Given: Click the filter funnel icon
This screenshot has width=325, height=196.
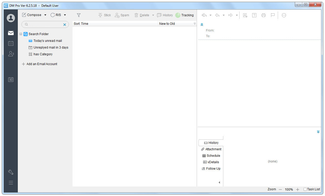Looking at the screenshot, I should click(x=79, y=15).
